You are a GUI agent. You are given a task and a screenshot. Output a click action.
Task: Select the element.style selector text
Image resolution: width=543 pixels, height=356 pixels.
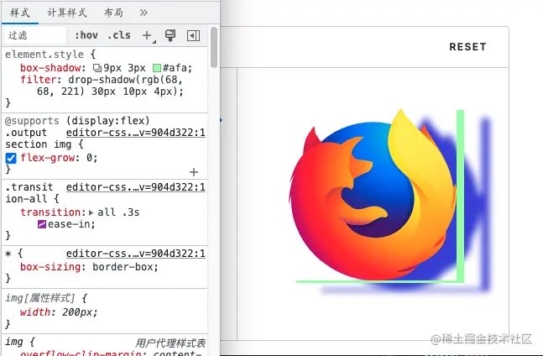pyautogui.click(x=44, y=55)
